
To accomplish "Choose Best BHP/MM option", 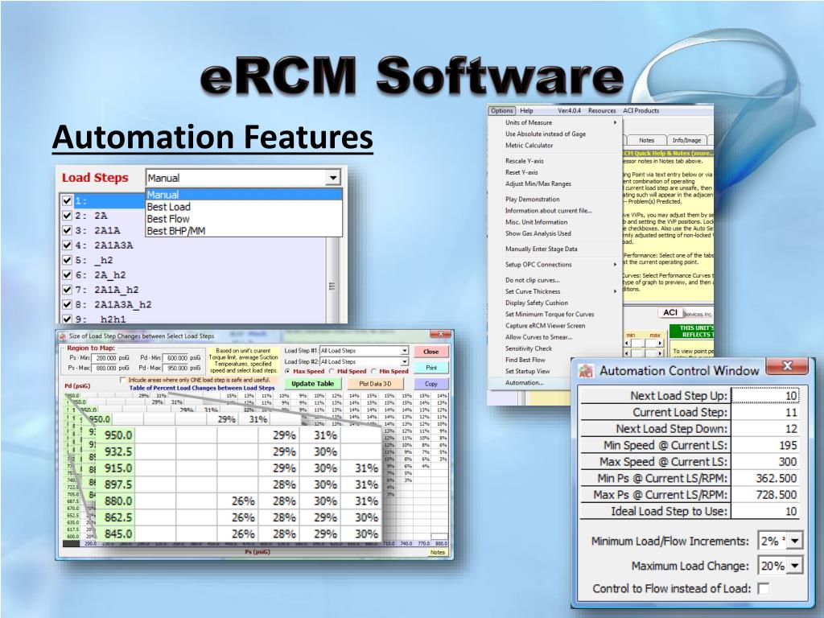I will pos(244,231).
